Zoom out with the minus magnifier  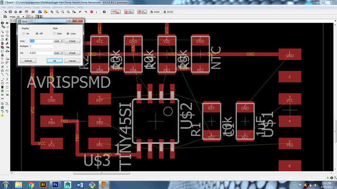coord(63,12)
